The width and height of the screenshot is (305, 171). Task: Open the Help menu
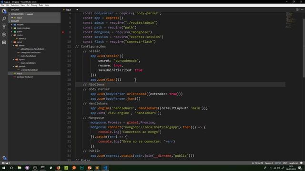pos(47,5)
